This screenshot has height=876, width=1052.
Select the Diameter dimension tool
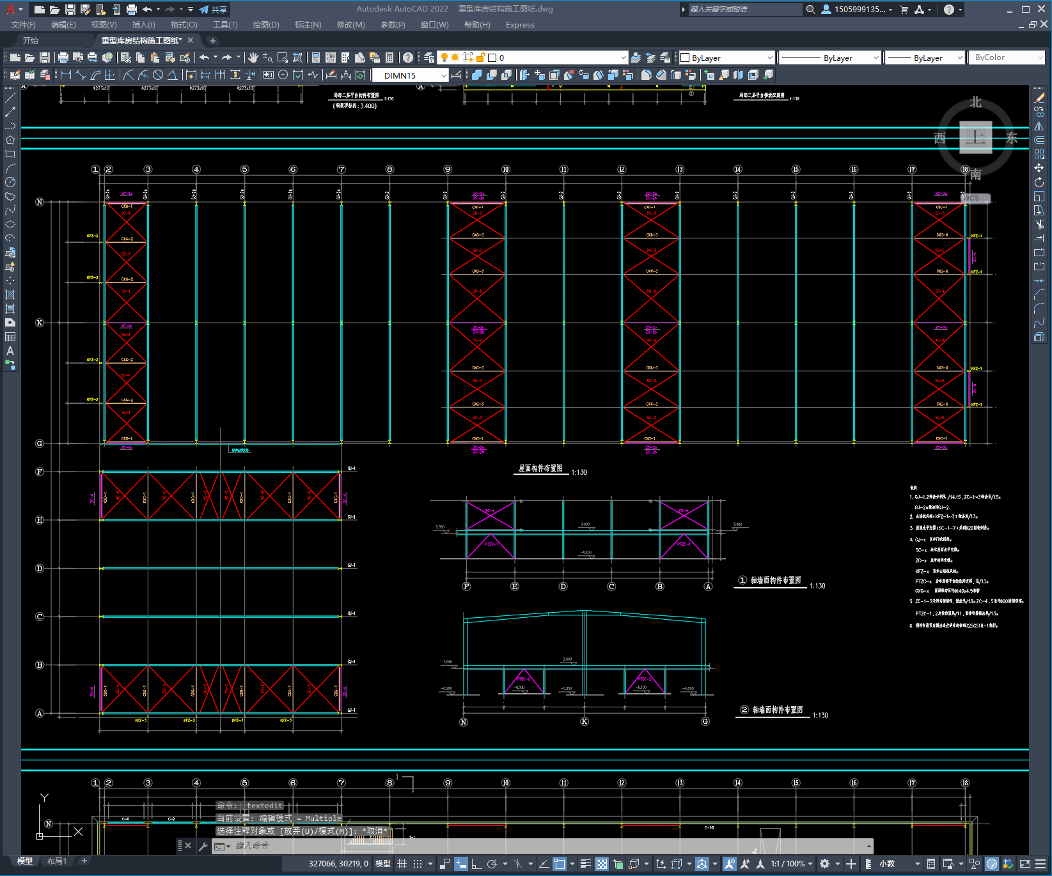point(158,75)
